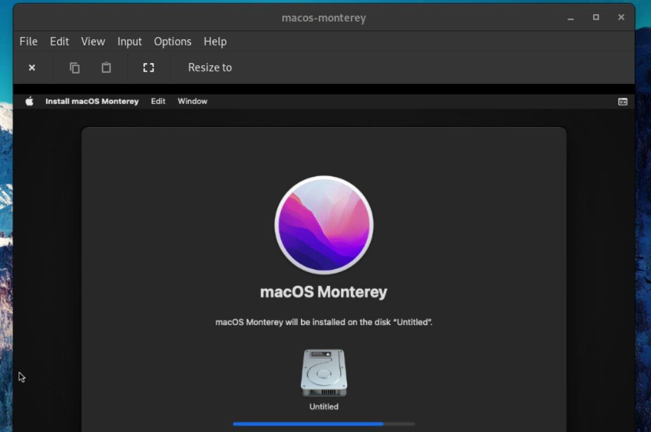The image size is (651, 432).
Task: Click the installation progress bar
Action: (324, 423)
